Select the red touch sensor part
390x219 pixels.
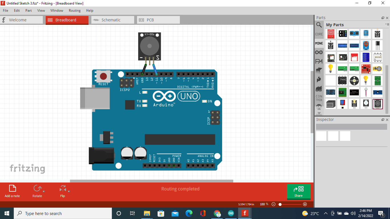[x=331, y=34]
